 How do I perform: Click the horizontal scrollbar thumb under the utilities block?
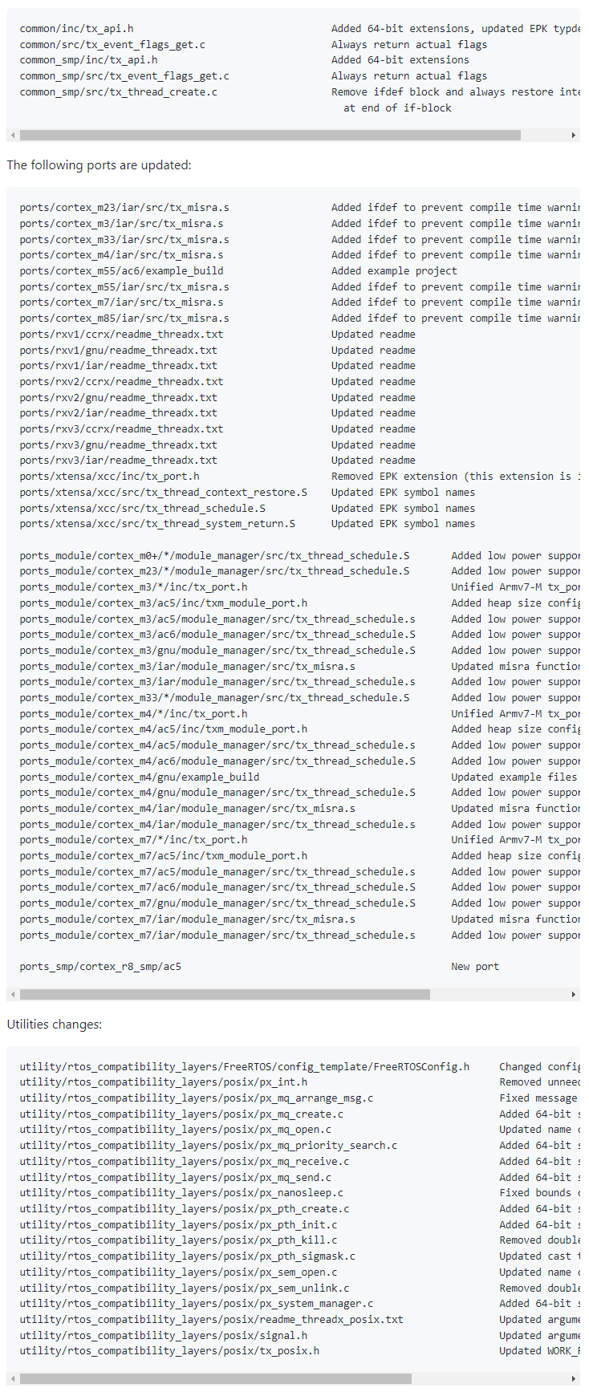click(216, 1379)
